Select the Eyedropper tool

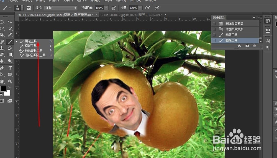click(10, 35)
